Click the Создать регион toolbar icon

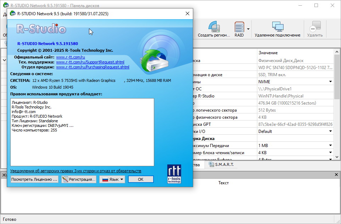pos(214,29)
